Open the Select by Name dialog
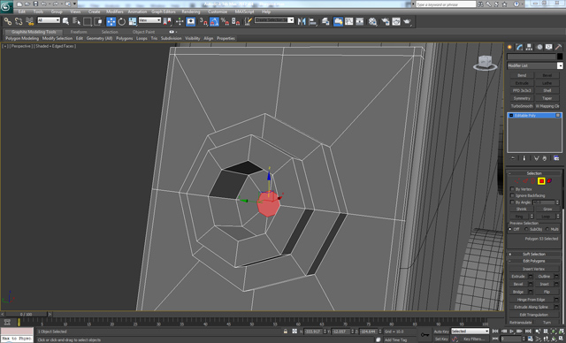This screenshot has height=343, width=566. (77, 21)
